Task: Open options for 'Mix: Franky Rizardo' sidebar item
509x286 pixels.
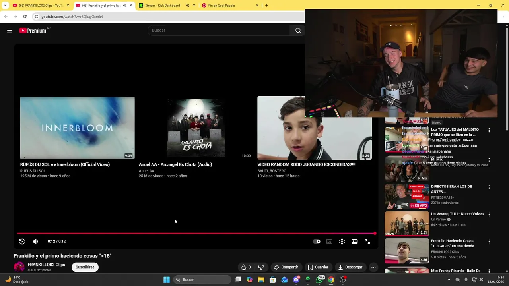Action: [489, 271]
